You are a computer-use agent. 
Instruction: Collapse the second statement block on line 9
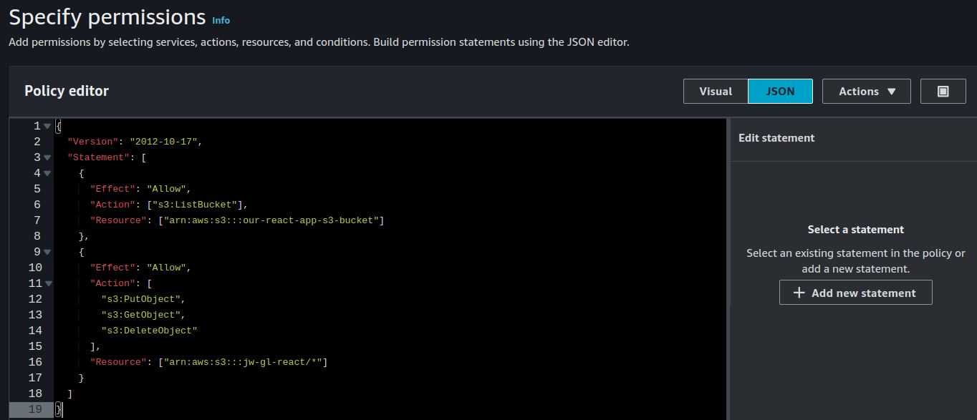click(x=47, y=251)
